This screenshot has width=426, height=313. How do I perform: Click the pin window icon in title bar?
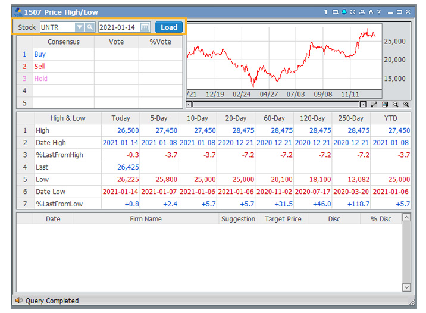(344, 12)
